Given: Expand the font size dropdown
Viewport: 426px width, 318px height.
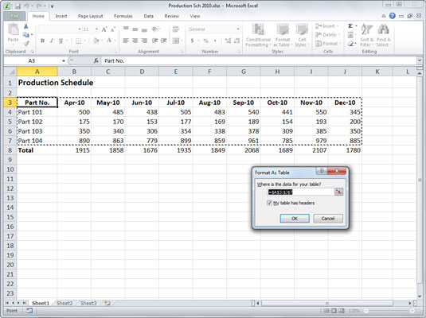Looking at the screenshot, I should [x=96, y=29].
